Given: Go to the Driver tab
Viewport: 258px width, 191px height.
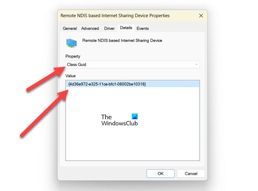Looking at the screenshot, I should [109, 28].
